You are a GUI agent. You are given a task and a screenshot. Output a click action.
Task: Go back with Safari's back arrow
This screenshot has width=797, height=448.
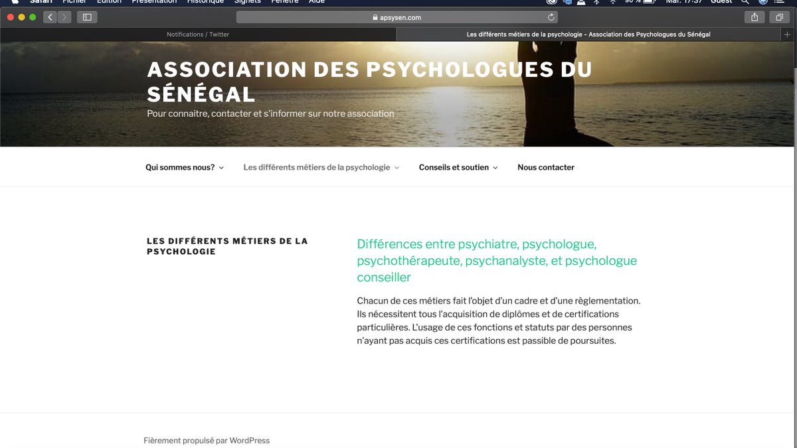click(x=50, y=17)
